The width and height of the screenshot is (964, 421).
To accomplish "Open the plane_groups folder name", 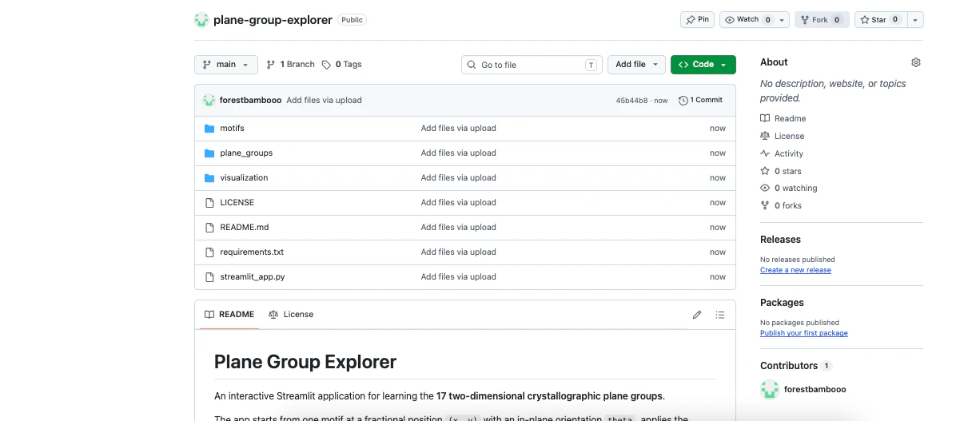I will (x=246, y=153).
